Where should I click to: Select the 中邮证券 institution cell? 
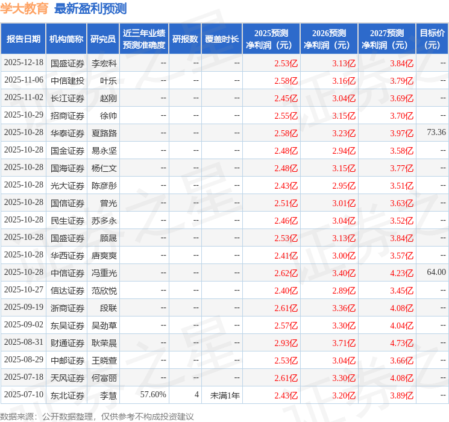[x=68, y=361]
